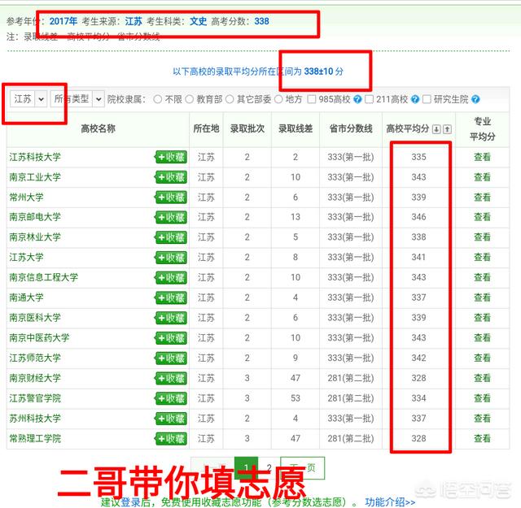Enable the 985高校 checkbox

coord(313,99)
